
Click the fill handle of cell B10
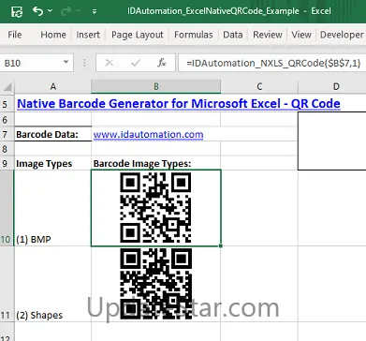click(221, 246)
